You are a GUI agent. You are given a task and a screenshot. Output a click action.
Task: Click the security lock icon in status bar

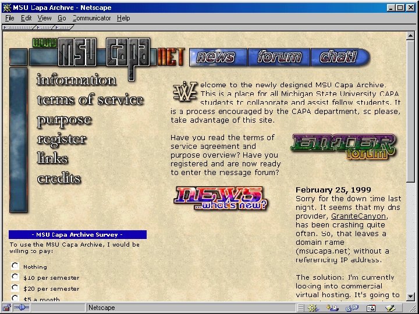tap(6, 308)
